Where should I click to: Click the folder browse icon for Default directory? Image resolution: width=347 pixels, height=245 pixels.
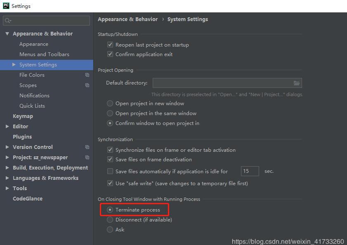(x=296, y=83)
